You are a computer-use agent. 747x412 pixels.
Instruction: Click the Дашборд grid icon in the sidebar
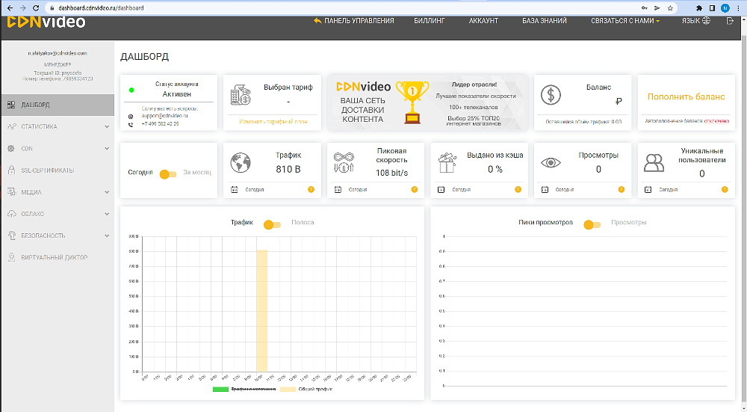(12, 105)
